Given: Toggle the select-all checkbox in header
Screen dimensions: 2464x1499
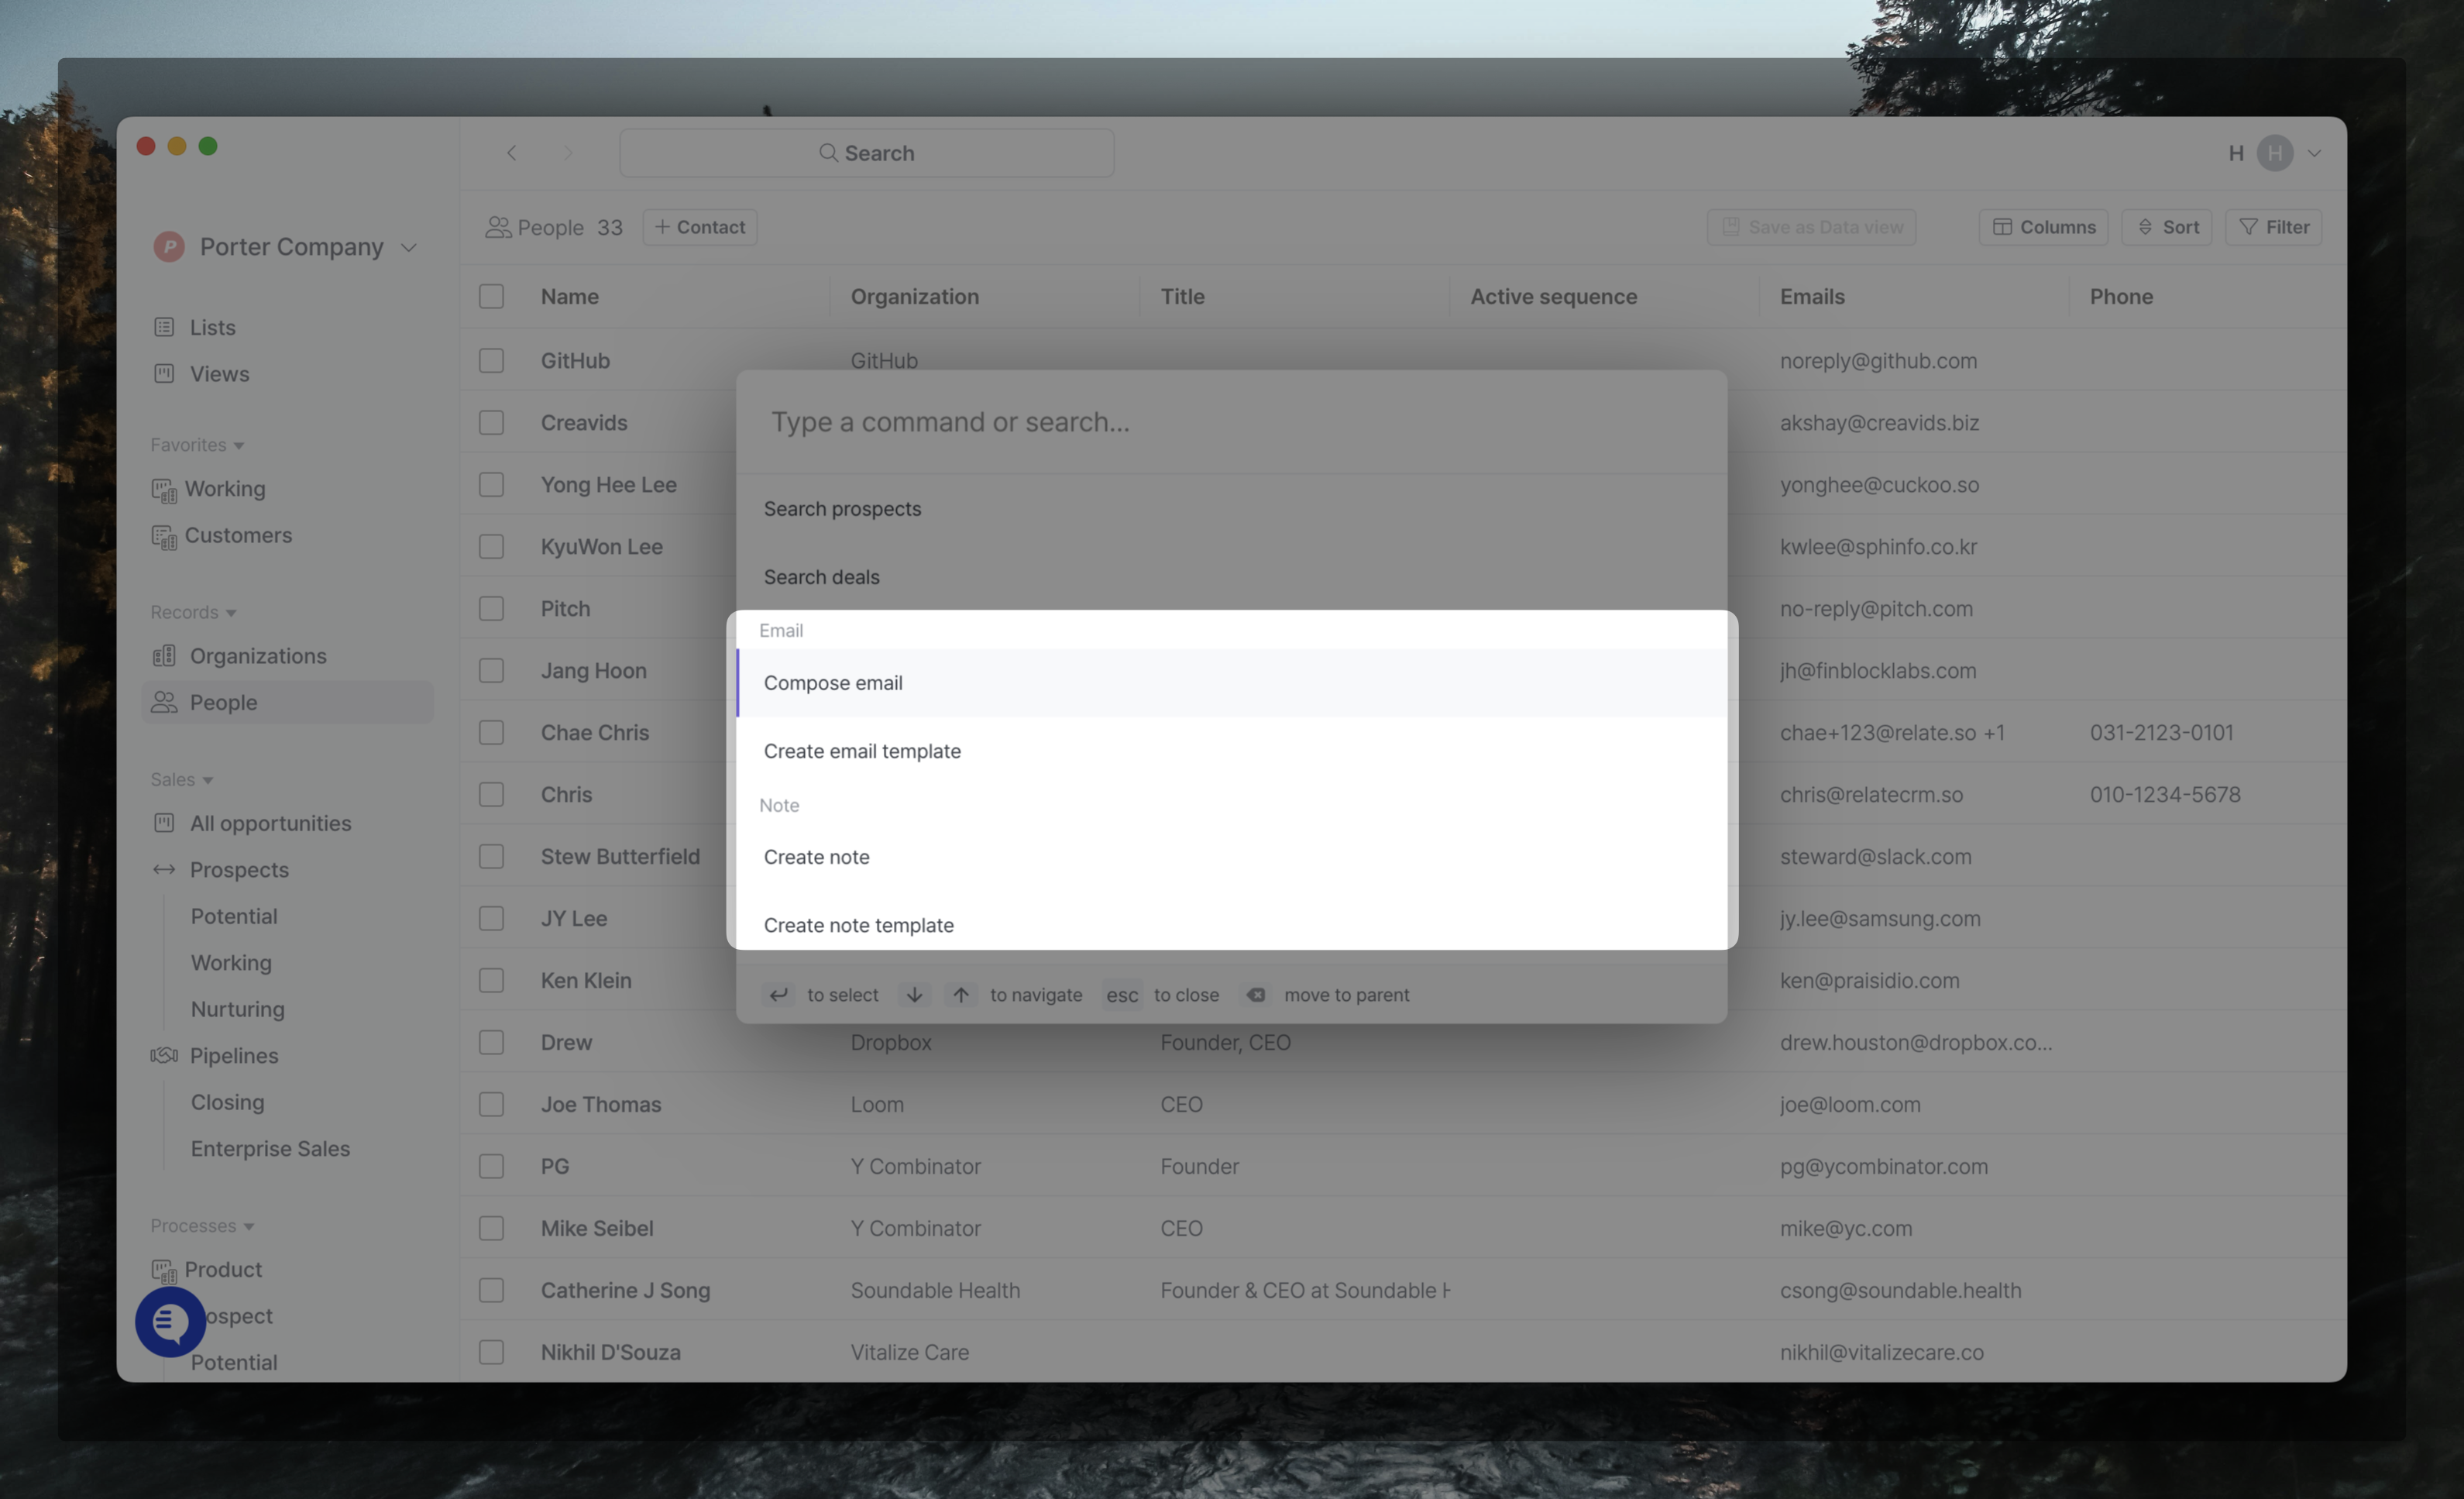Looking at the screenshot, I should click(x=491, y=296).
